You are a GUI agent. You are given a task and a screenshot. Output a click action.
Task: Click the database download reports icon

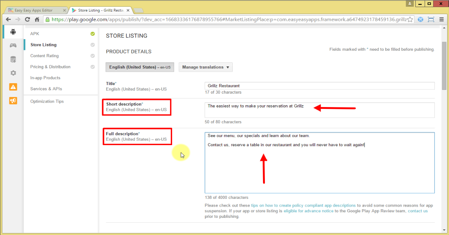pyautogui.click(x=13, y=59)
